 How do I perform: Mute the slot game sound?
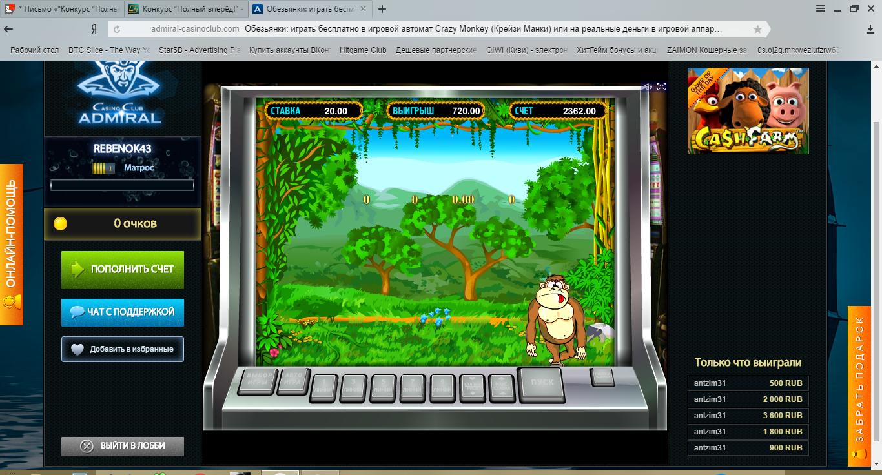coord(648,86)
